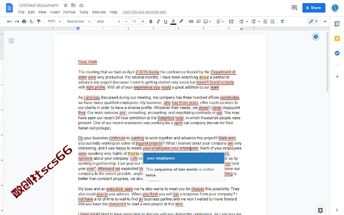Open the Insert image dropdown
This screenshot has width=344, height=215.
207,21
